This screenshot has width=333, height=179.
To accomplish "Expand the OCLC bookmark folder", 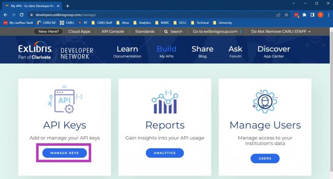I will 180,23.
